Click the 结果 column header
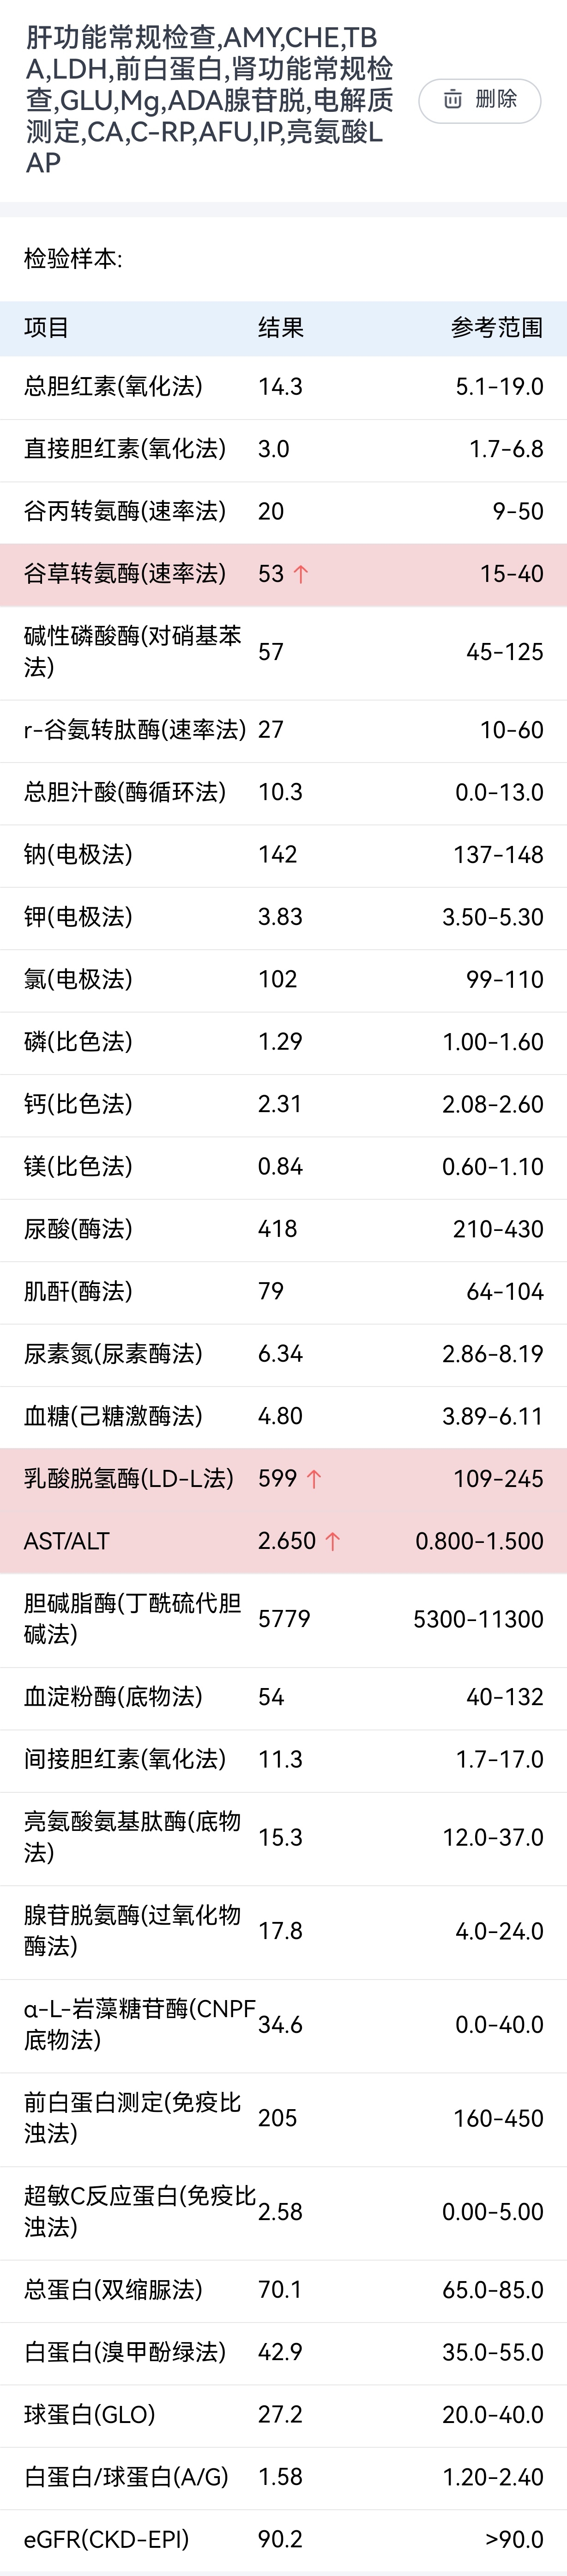 (281, 328)
